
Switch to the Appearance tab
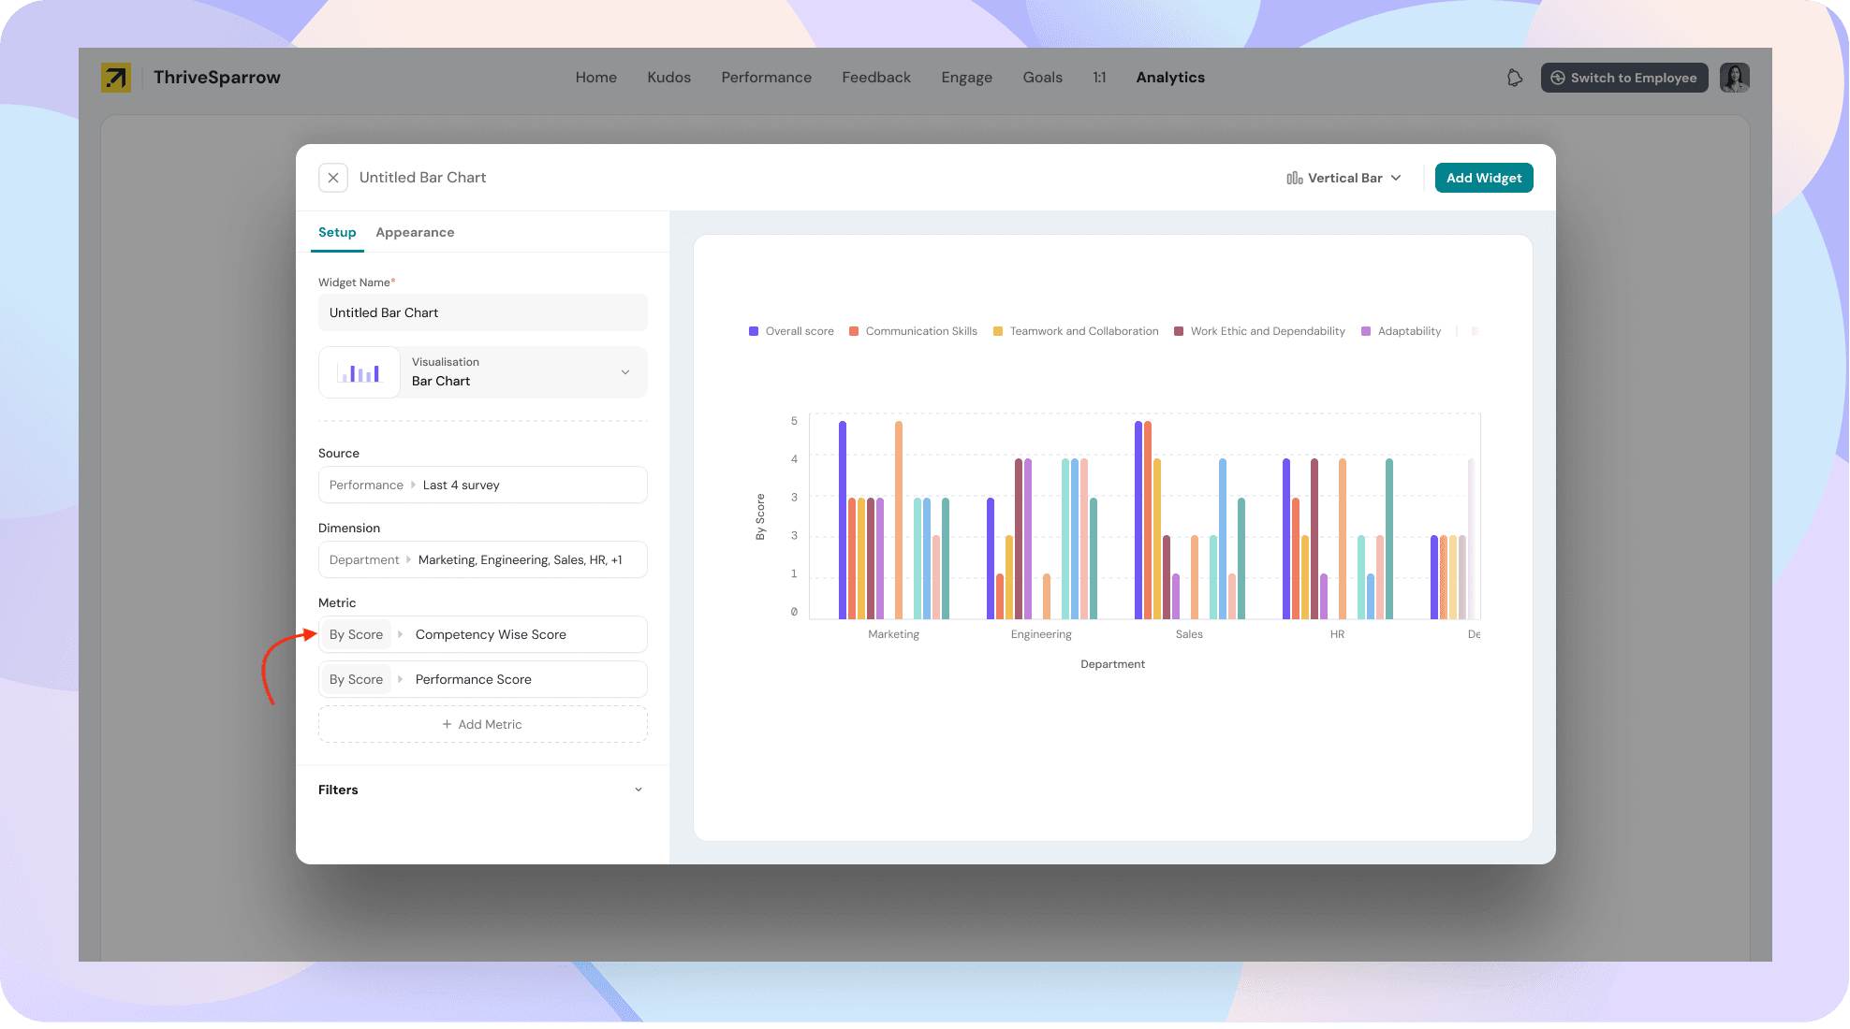point(415,232)
